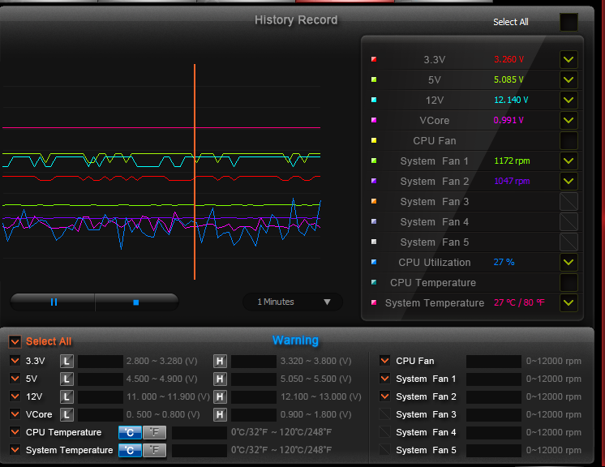
Task: Click the cyan 12V color swatch
Action: (374, 100)
